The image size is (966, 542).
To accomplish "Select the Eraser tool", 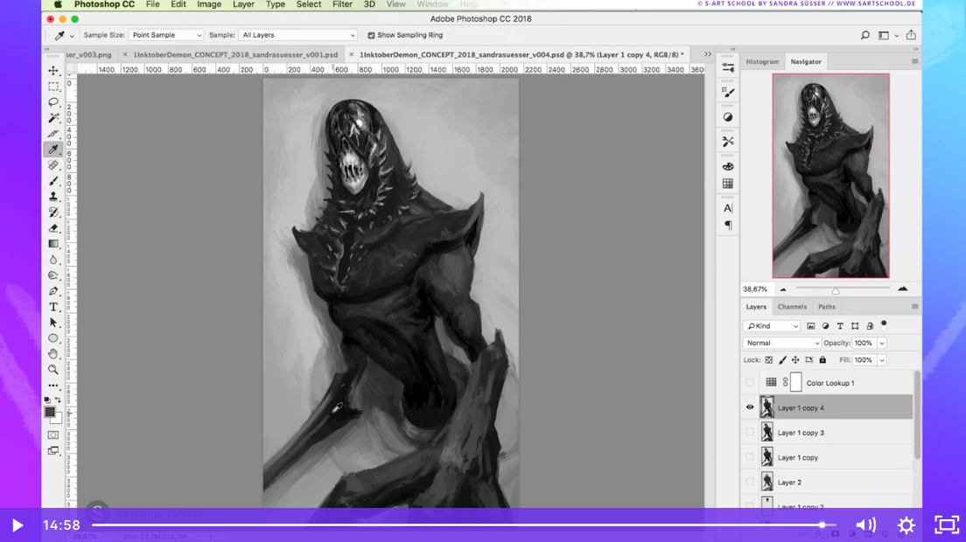I will (53, 228).
